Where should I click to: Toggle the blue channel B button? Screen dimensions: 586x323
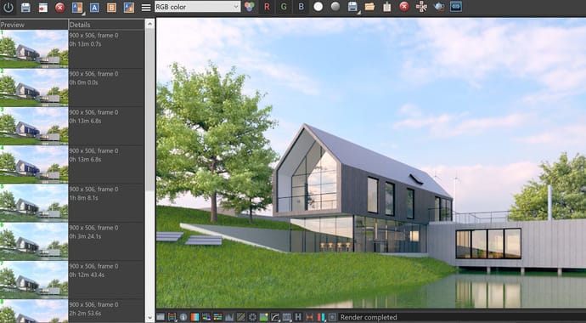click(301, 7)
